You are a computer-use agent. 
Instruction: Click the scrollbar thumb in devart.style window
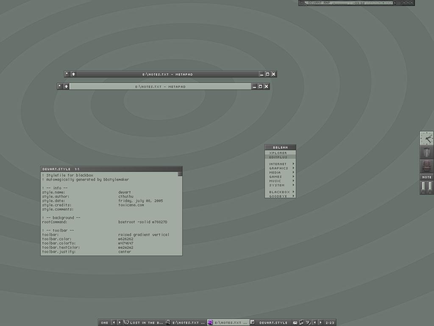180,174
